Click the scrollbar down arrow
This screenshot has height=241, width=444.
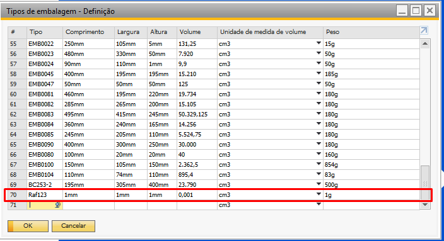(x=425, y=205)
